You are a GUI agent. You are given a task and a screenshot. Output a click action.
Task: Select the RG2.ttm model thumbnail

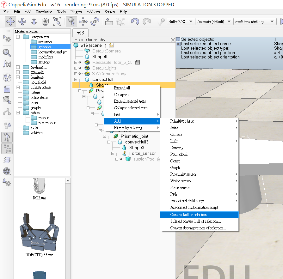coord(39,189)
